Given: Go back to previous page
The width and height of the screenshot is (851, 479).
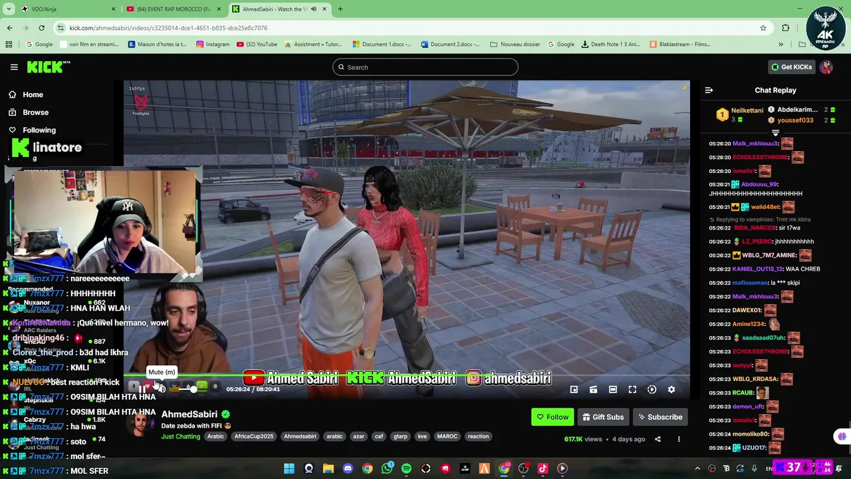Looking at the screenshot, I should [9, 28].
